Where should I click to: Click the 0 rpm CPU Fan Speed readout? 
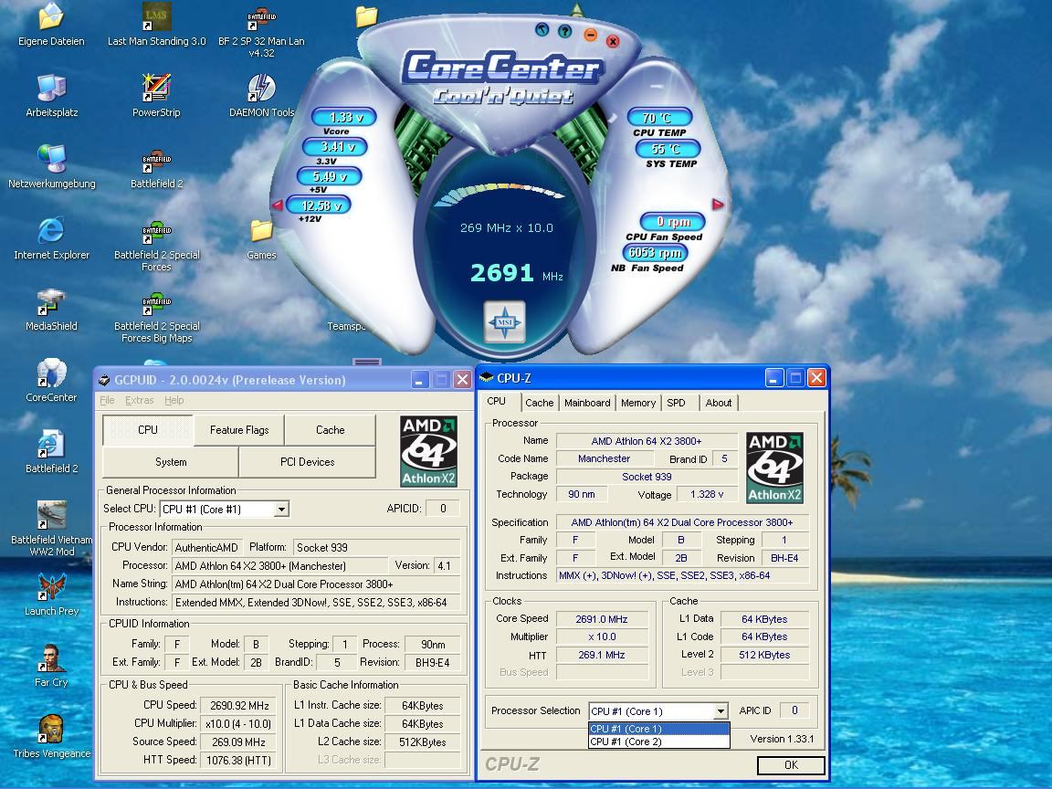coord(673,221)
